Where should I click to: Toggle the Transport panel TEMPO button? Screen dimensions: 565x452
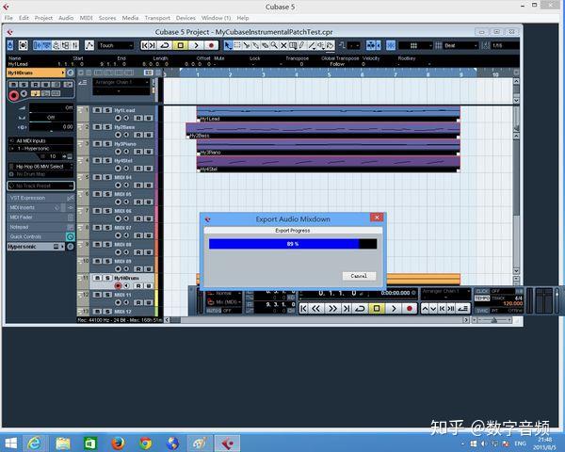[x=482, y=299]
